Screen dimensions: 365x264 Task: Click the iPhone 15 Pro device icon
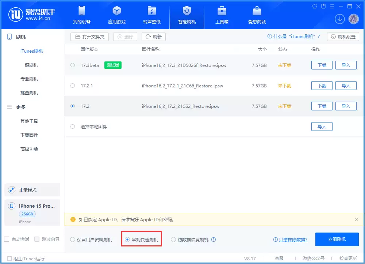coord(12,206)
